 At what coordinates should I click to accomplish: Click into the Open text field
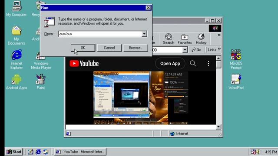[x=100, y=34]
